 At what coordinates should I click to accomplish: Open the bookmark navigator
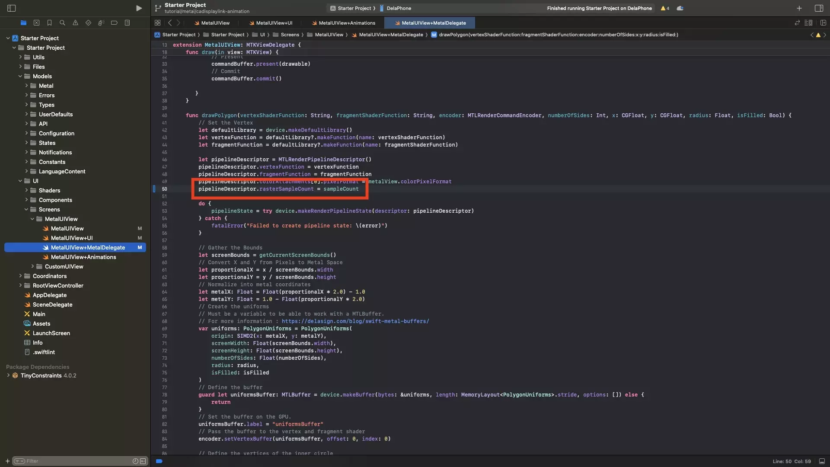(49, 23)
